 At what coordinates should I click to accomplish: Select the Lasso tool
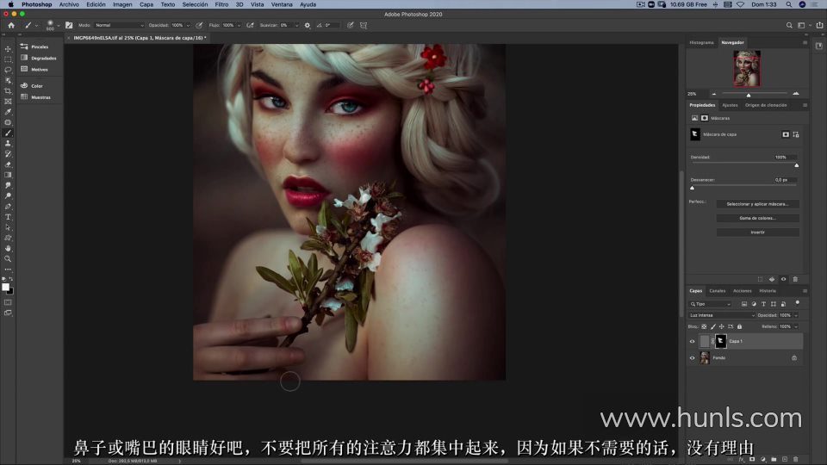[x=8, y=70]
